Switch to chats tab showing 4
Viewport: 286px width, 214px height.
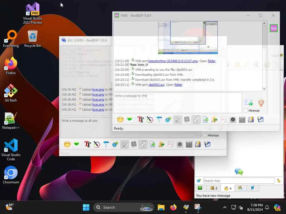coord(228,188)
